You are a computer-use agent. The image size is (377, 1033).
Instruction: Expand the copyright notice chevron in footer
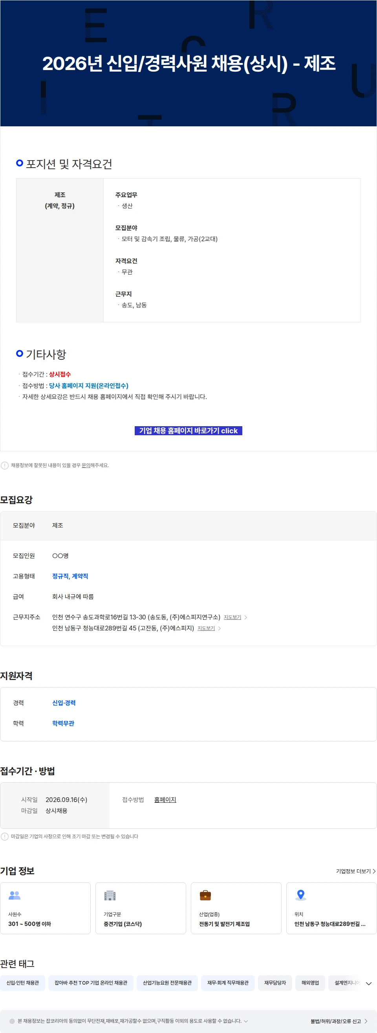click(246, 1021)
